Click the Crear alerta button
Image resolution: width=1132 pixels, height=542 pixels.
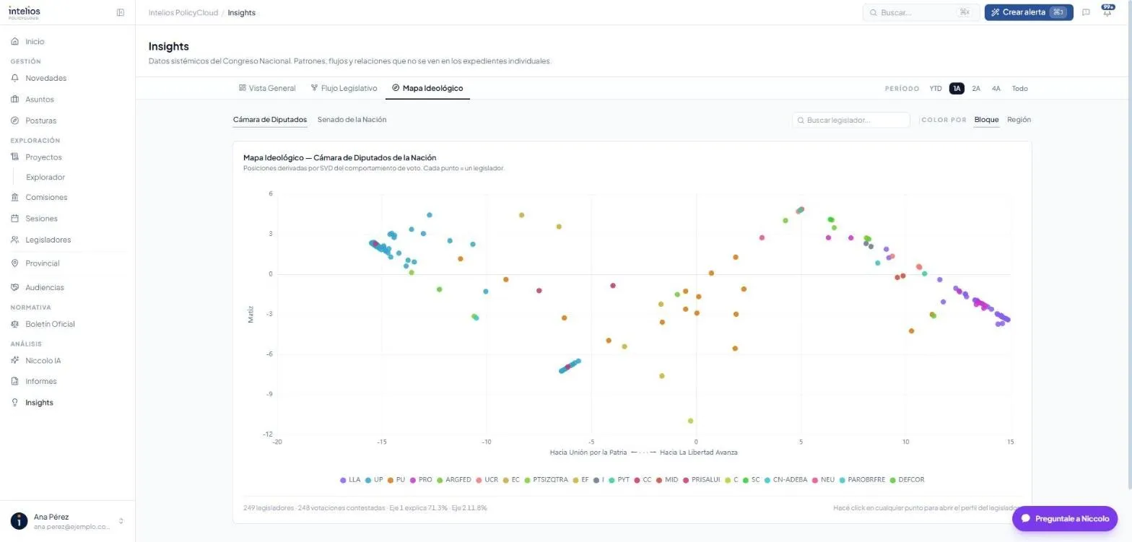pyautogui.click(x=1029, y=12)
